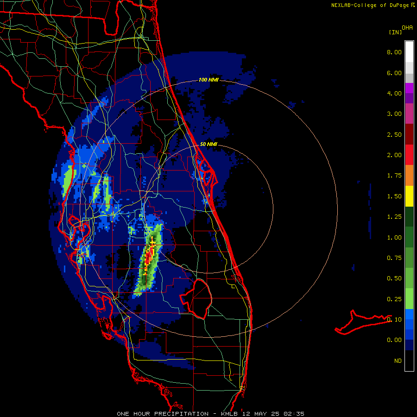
Task: Click the 1.00 legend value
Action: 394,238
